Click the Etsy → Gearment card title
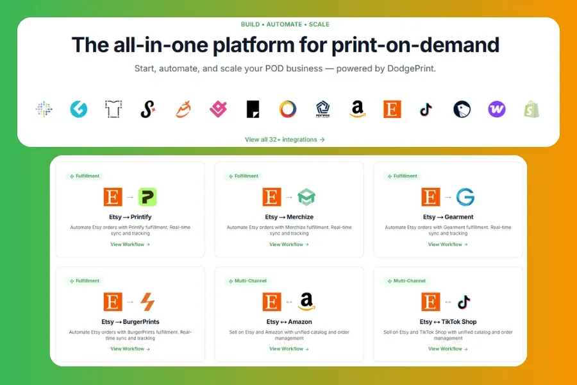This screenshot has width=577, height=385. pyautogui.click(x=448, y=217)
